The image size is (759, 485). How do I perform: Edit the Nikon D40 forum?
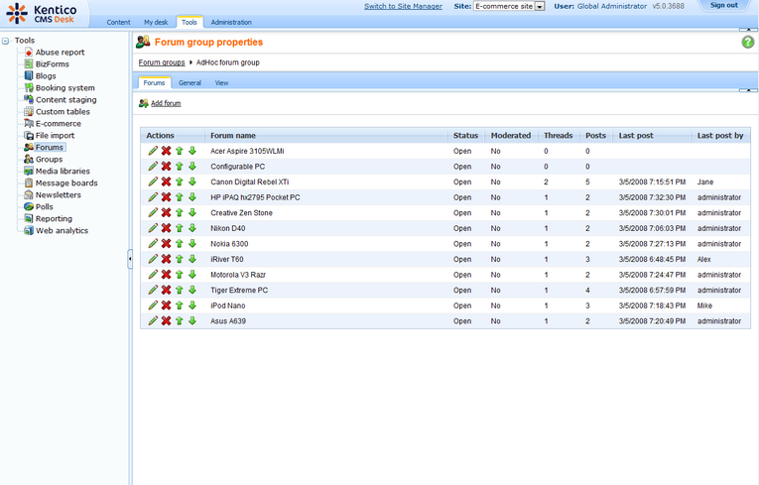point(153,228)
